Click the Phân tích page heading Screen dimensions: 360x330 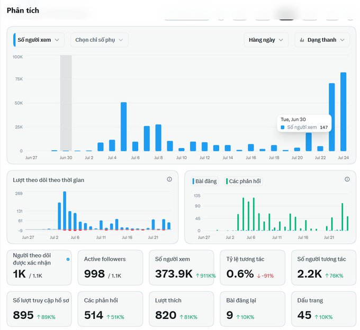tap(23, 11)
